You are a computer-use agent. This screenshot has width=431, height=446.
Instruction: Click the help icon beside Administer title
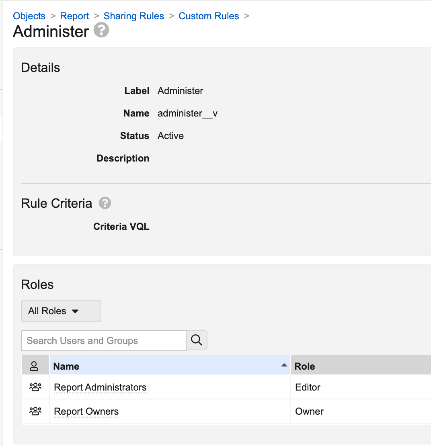(101, 31)
